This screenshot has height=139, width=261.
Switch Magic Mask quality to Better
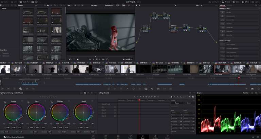(189, 103)
